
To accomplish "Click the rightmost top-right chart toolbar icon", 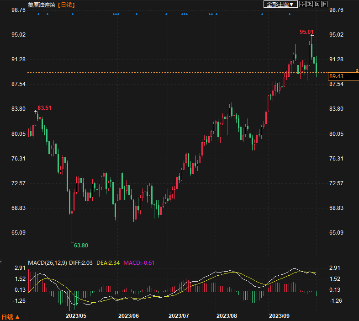I will point(324,4).
